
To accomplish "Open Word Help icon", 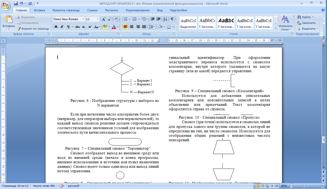I will point(323,10).
